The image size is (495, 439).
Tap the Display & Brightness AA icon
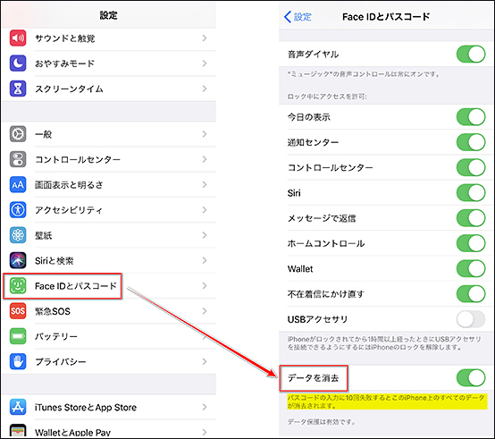click(18, 184)
